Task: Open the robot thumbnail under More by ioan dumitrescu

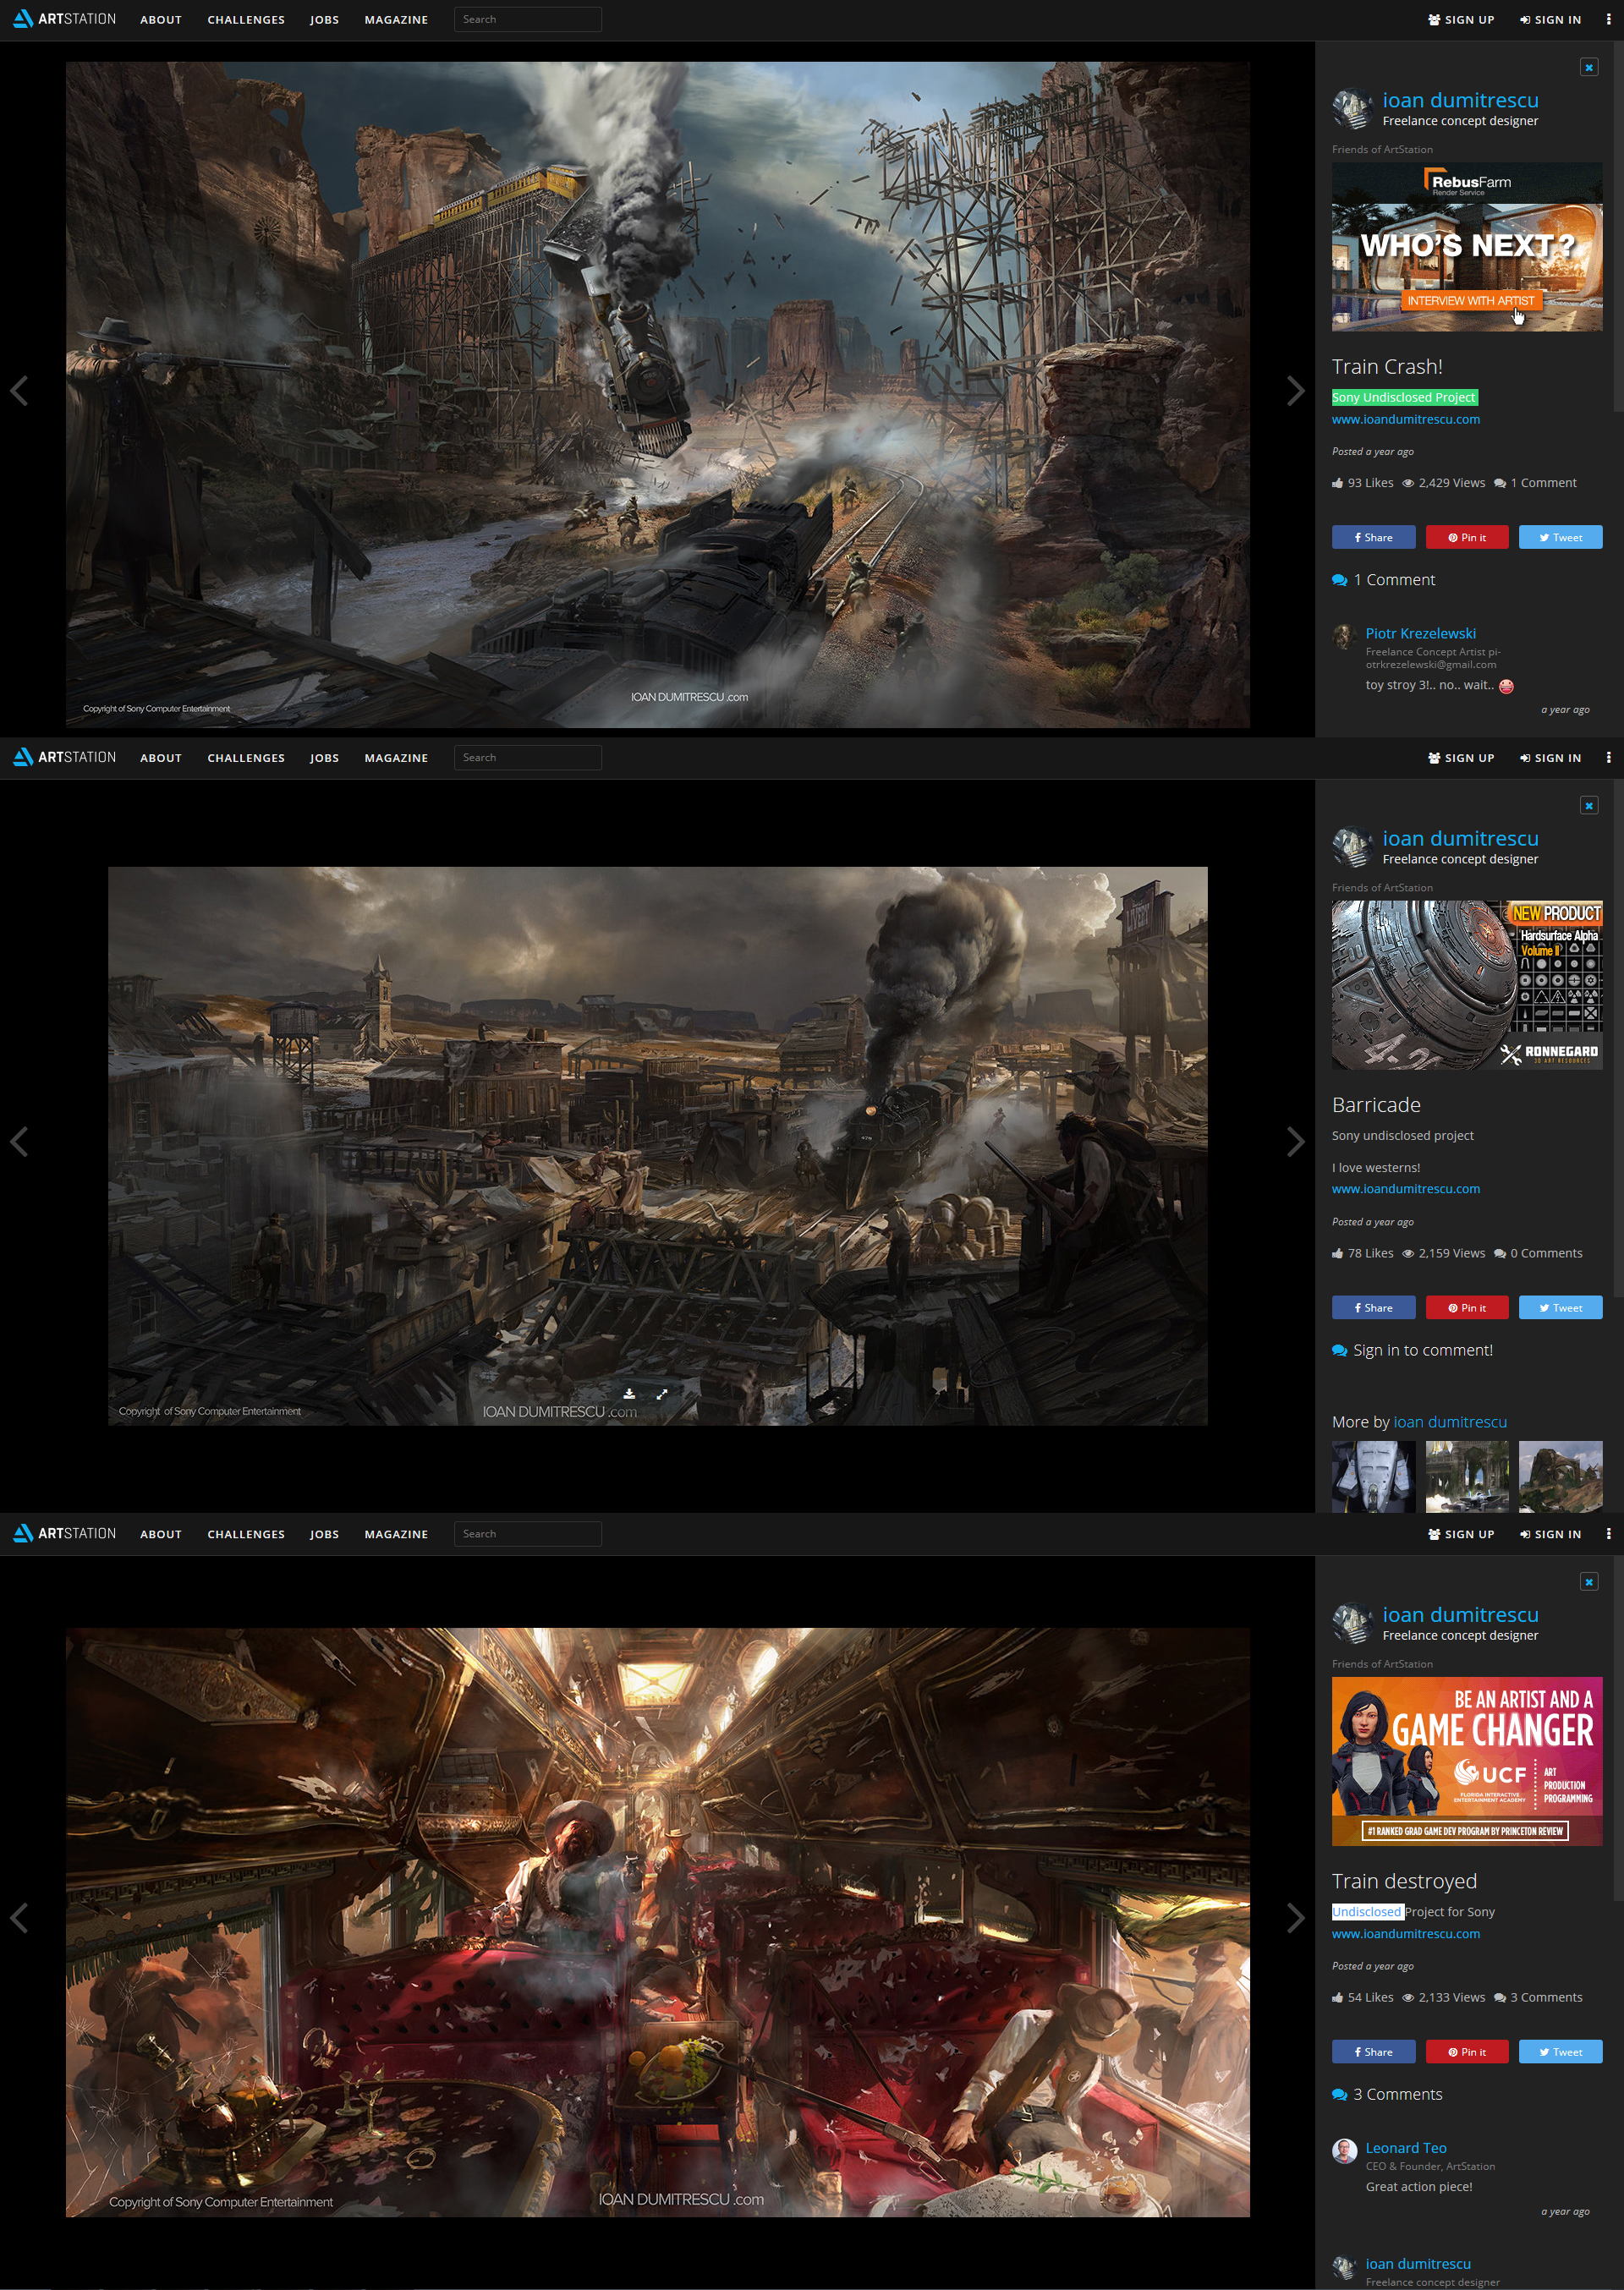Action: coord(1373,1476)
